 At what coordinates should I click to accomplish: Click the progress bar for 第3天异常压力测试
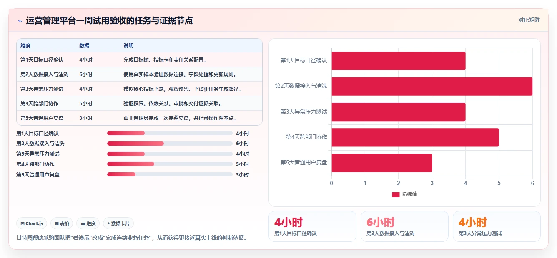click(x=170, y=154)
